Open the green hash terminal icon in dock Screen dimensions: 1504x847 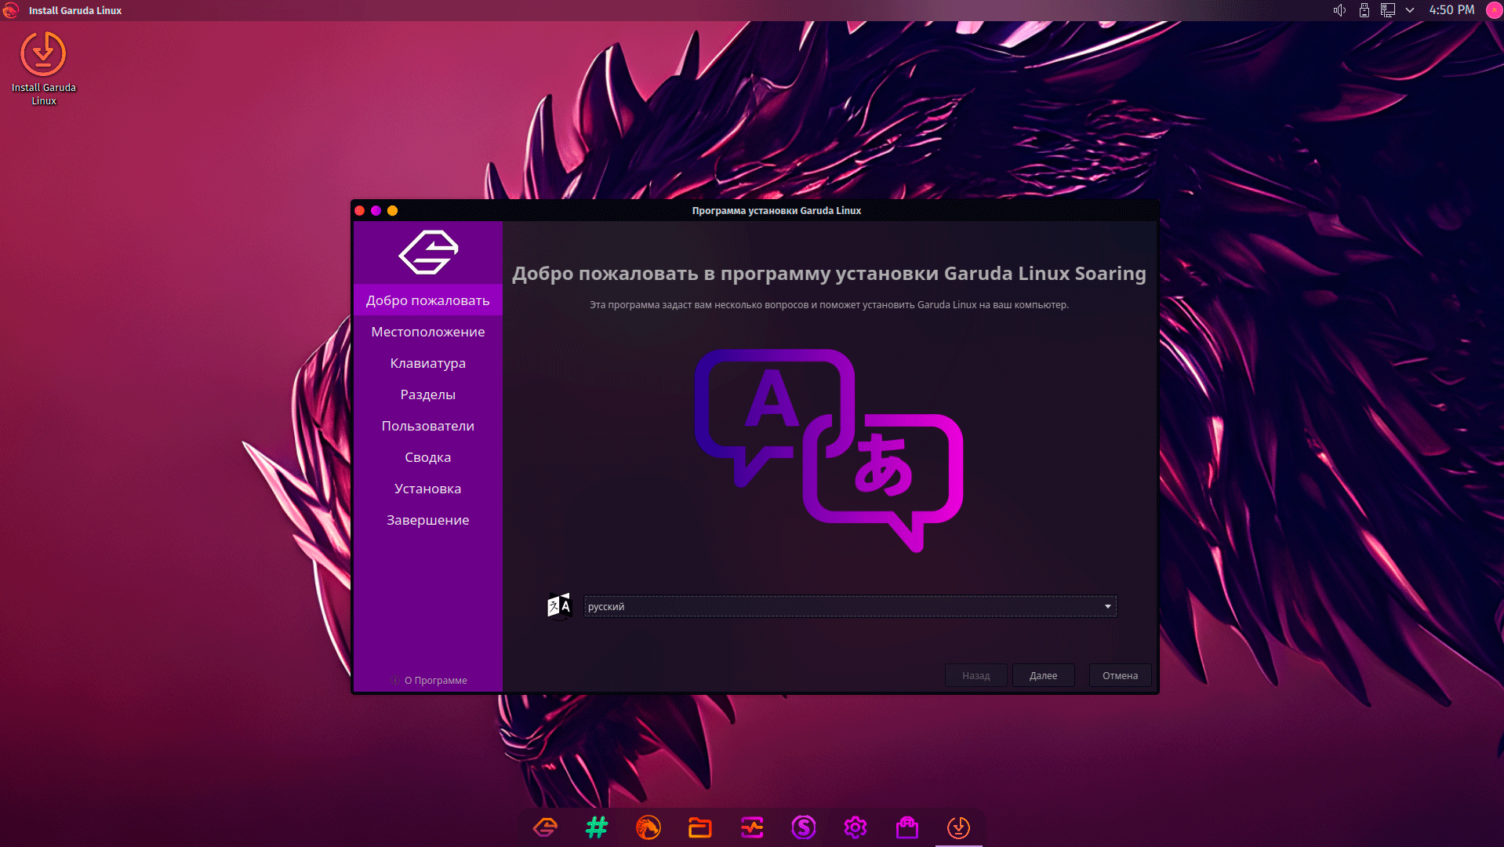point(597,827)
